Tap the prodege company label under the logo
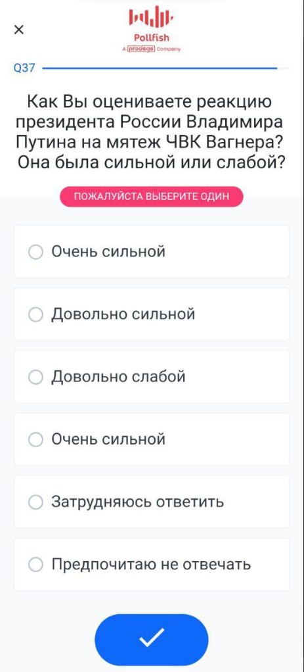304x672 pixels. pos(151,49)
